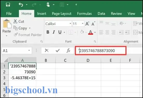The image size is (143, 98).
Task: Open Touch/Mouse mode dropdown arrow
Action: tap(54, 4)
